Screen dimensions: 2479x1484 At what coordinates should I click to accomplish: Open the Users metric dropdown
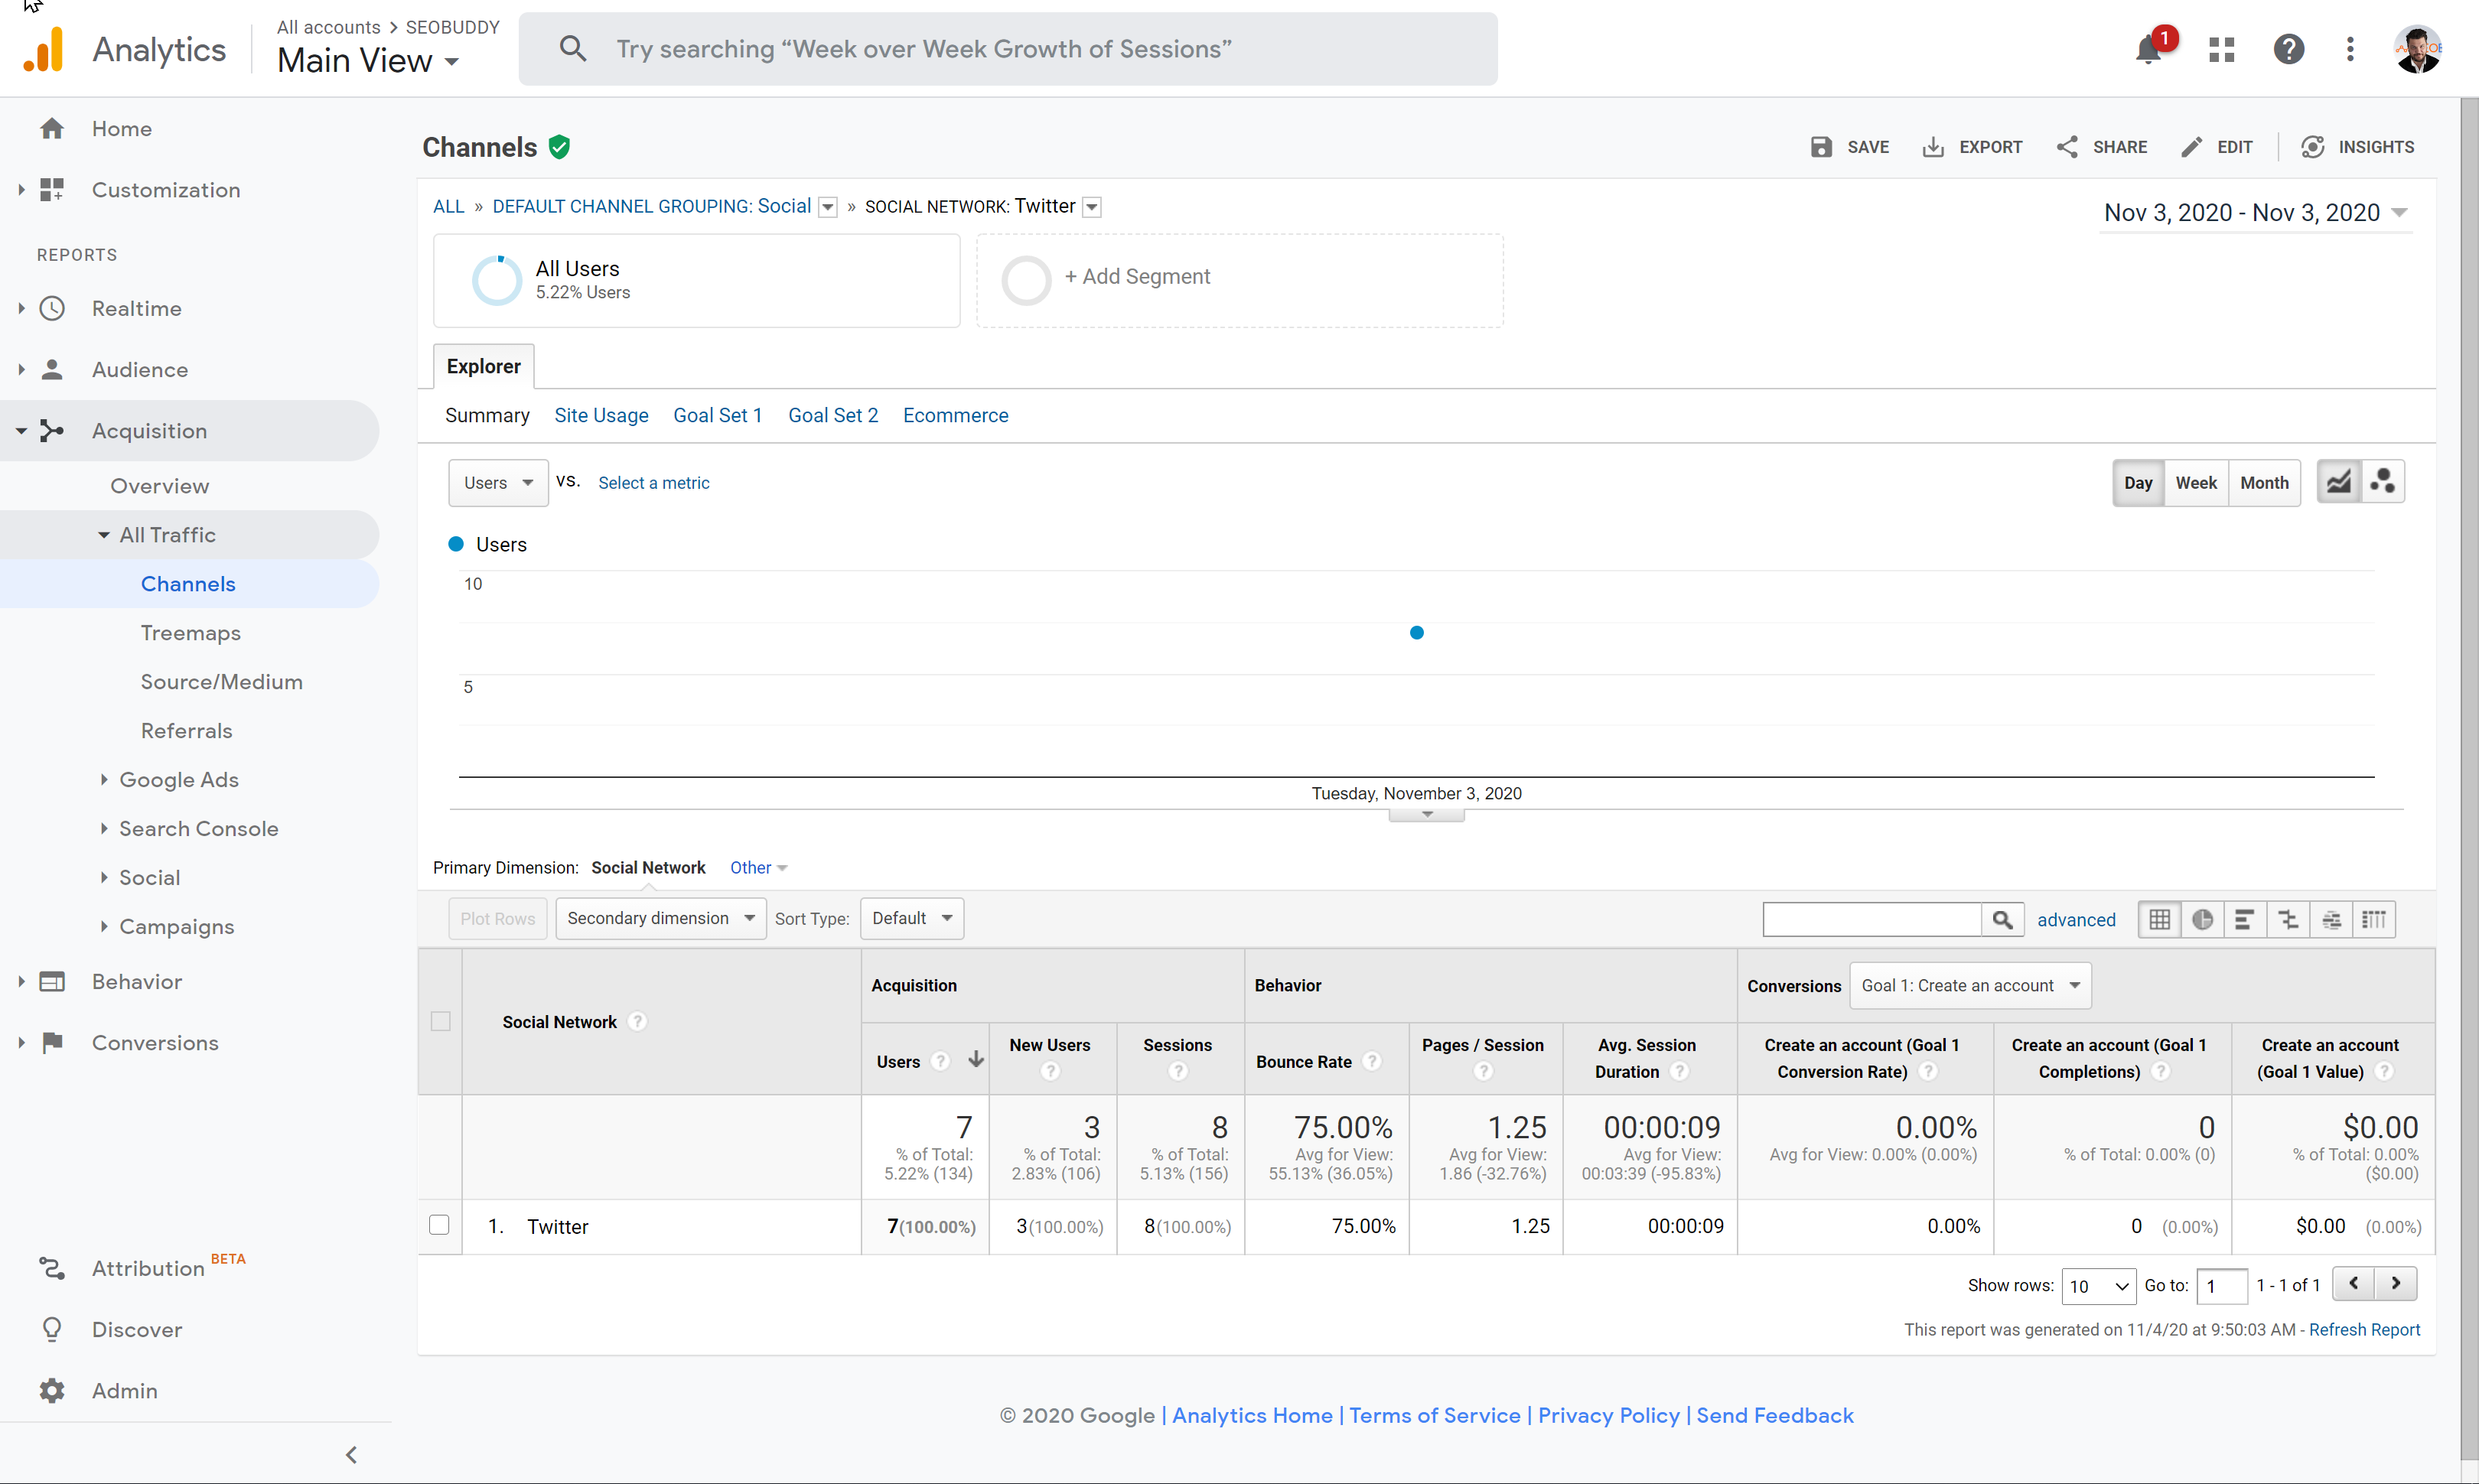(x=498, y=482)
